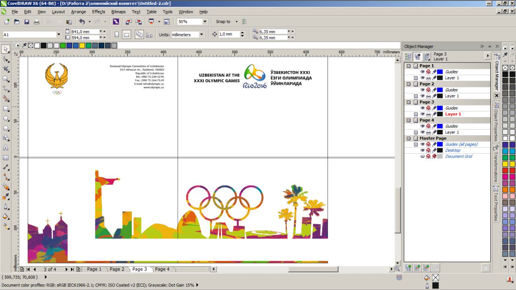Toggle Show Object Properties in Object Manager

tap(408, 57)
